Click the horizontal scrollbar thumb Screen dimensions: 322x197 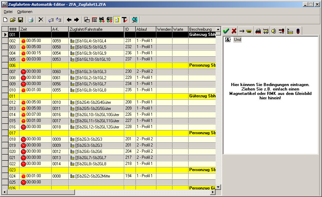(x=41, y=192)
